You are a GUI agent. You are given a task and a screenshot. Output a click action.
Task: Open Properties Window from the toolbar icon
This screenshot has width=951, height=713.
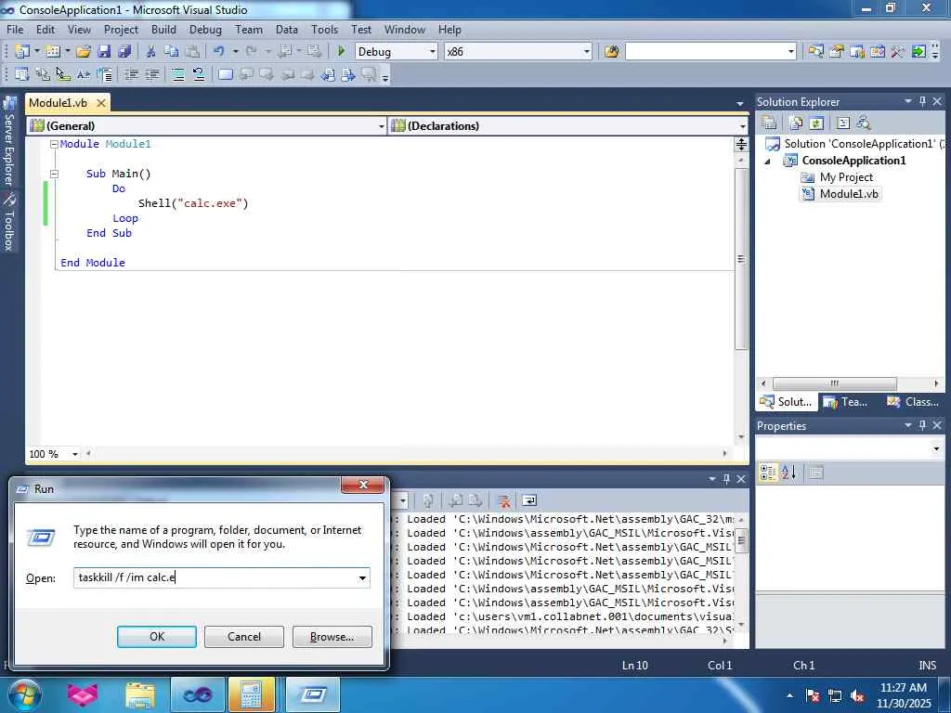pos(837,52)
